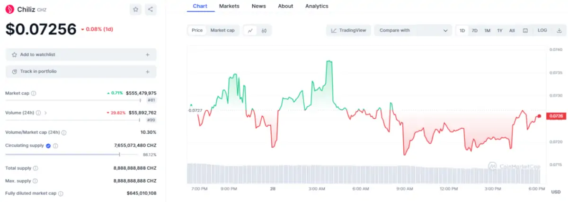
Task: Show Circulating supply info icon
Action: pos(55,146)
